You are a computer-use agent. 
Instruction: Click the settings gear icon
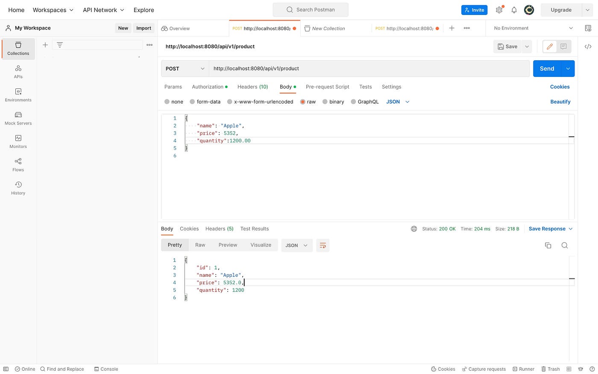point(499,10)
